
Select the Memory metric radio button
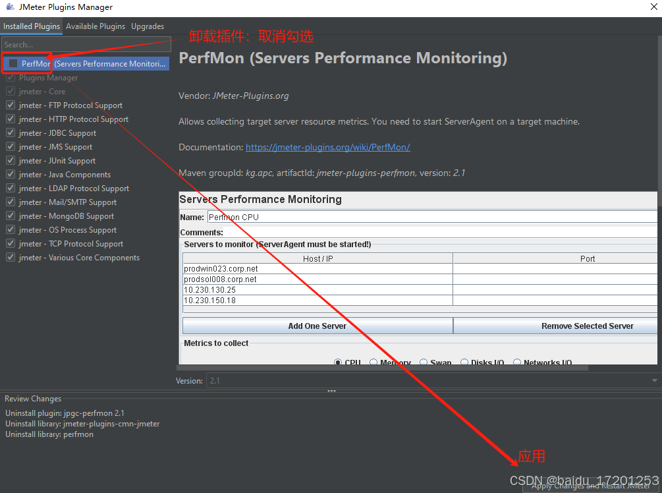(x=373, y=362)
